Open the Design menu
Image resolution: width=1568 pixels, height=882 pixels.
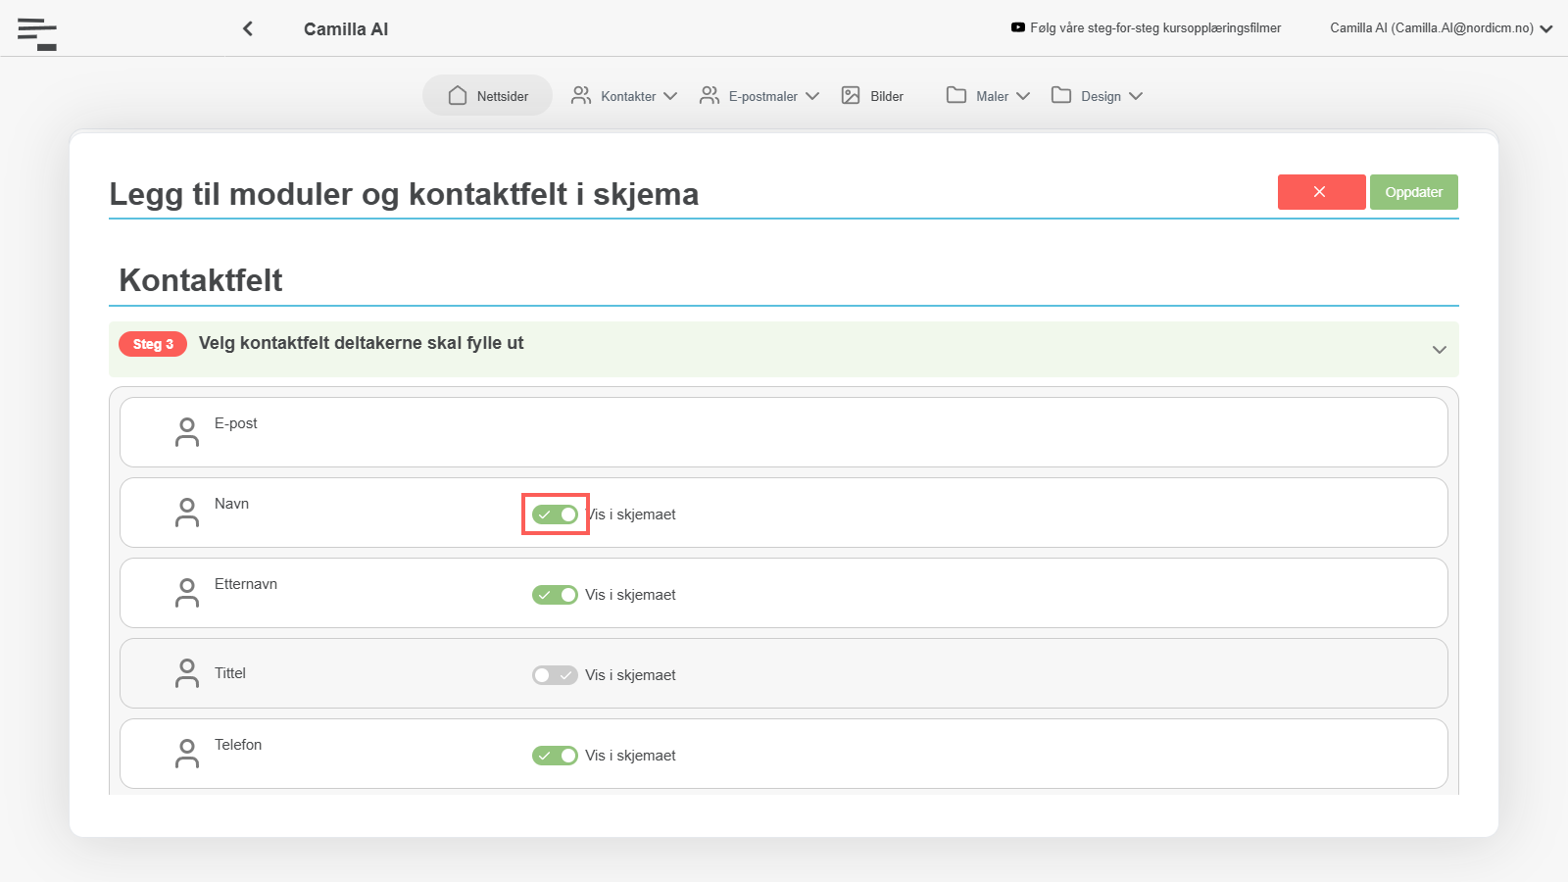tap(1097, 95)
